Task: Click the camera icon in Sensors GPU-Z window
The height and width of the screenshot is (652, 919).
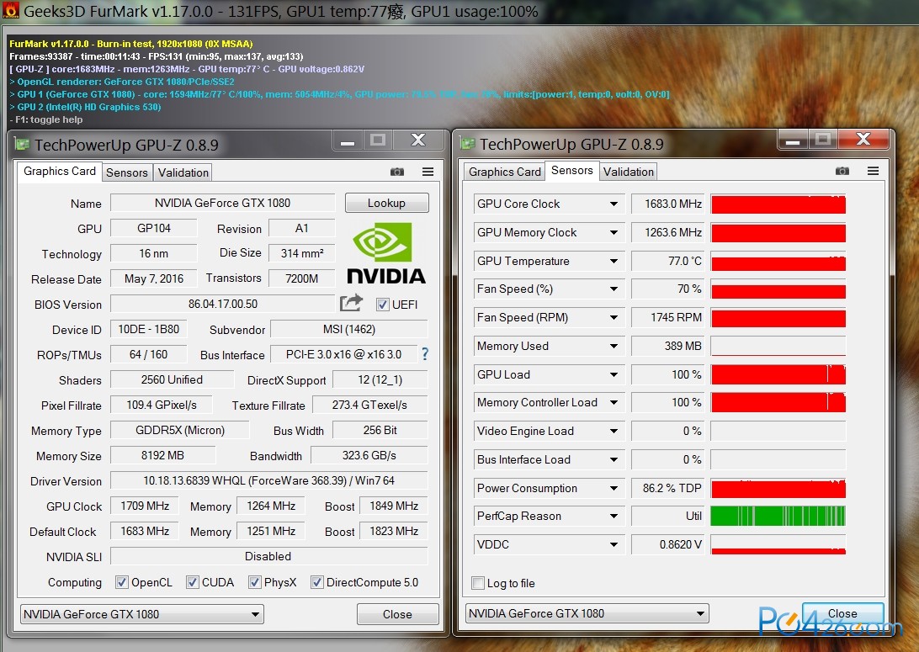Action: (842, 171)
